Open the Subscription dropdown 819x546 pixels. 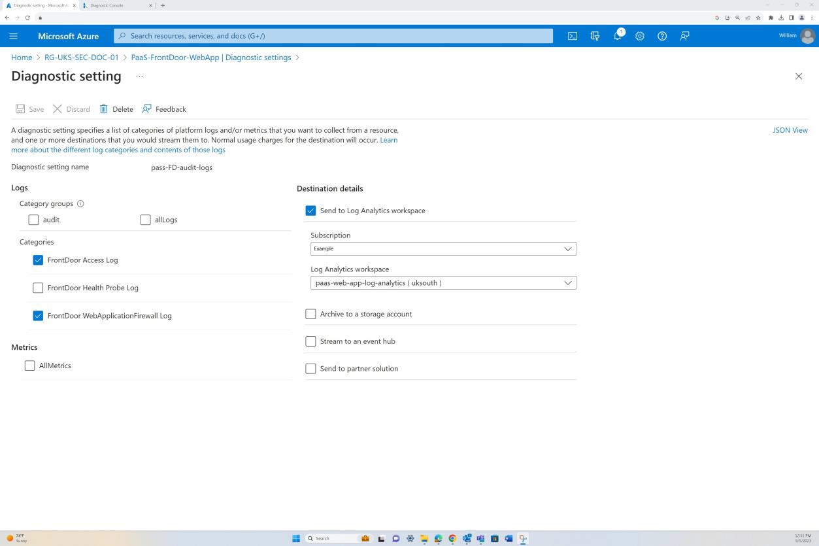pos(443,248)
